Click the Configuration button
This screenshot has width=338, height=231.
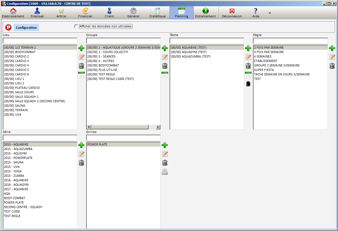(26, 27)
